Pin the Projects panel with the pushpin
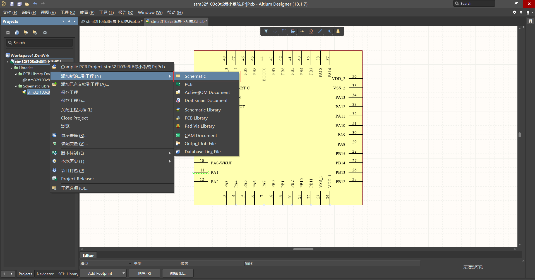 pyautogui.click(x=69, y=21)
